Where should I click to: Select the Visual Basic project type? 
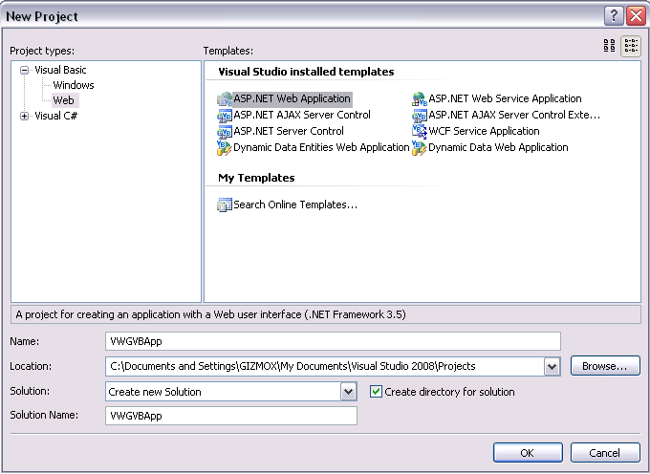tap(60, 70)
